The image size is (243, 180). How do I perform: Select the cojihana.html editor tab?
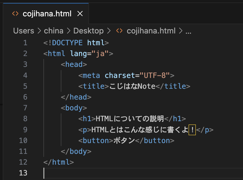pyautogui.click(x=46, y=14)
